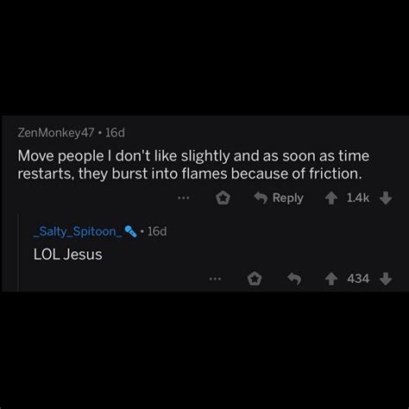
Task: Open _Salty_Spitoon_ user profile
Action: tap(78, 231)
